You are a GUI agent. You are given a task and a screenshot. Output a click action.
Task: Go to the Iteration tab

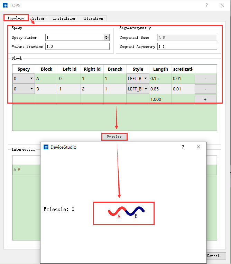pos(93,18)
